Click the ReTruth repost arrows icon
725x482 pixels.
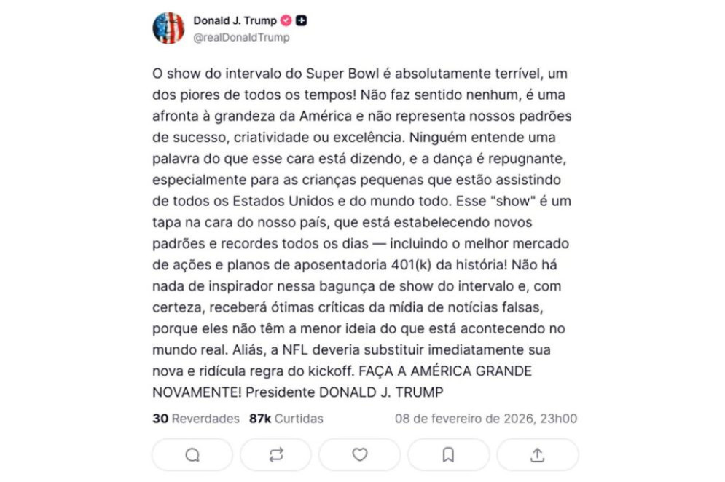coord(275,454)
